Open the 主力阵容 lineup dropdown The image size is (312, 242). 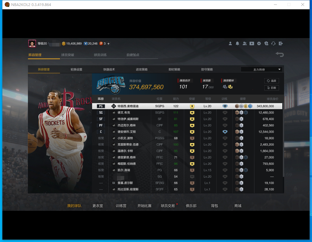(x=262, y=69)
